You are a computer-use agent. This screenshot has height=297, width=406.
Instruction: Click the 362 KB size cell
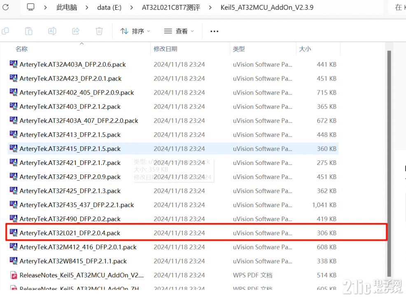[x=327, y=191]
